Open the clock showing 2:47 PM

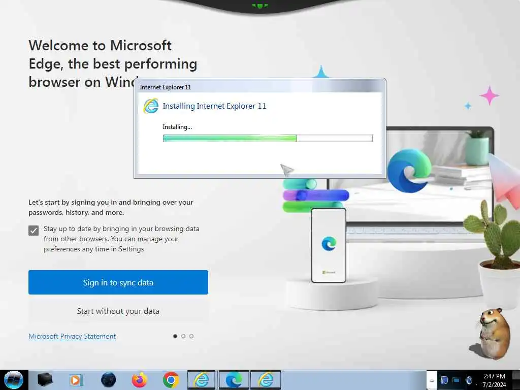[494, 380]
